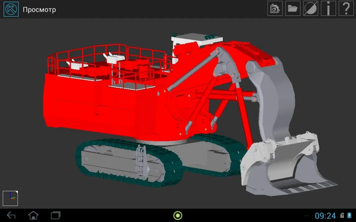This screenshot has width=356, height=222.
Task: Open a model file via folder icon
Action: (x=293, y=8)
